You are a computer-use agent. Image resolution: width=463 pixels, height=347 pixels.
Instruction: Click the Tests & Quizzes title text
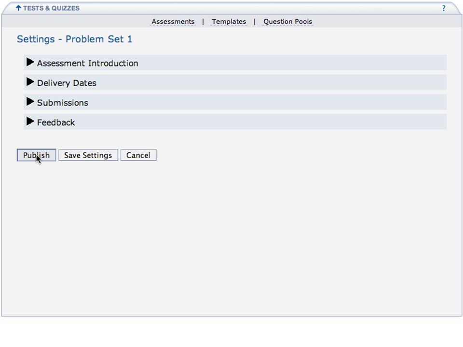click(x=52, y=8)
